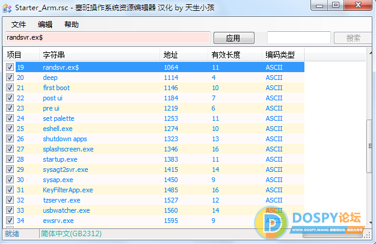This screenshot has width=376, height=244.
Task: Toggle checkbox next to row 22
Action: click(10, 98)
